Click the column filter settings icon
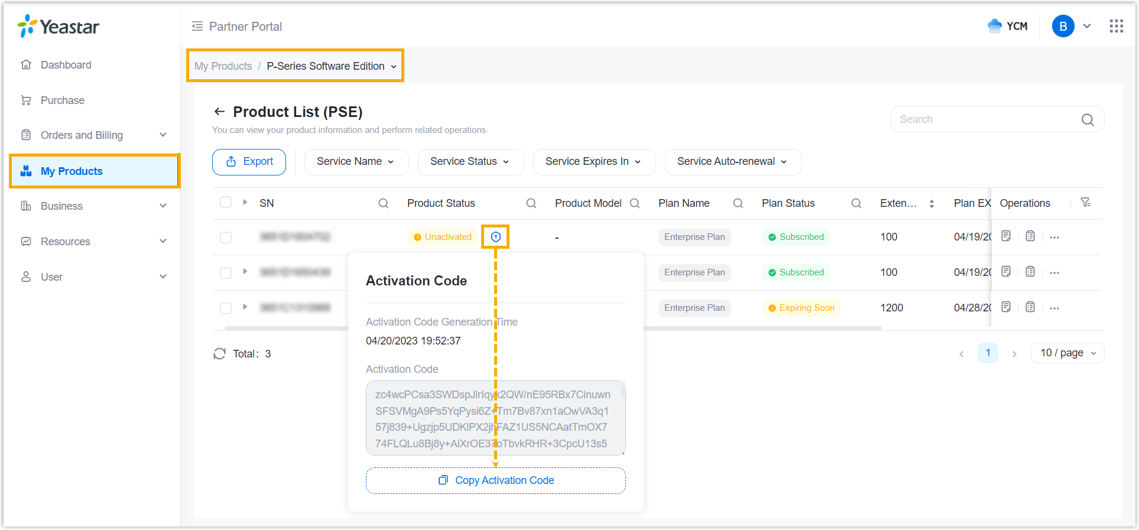 pyautogui.click(x=1085, y=203)
